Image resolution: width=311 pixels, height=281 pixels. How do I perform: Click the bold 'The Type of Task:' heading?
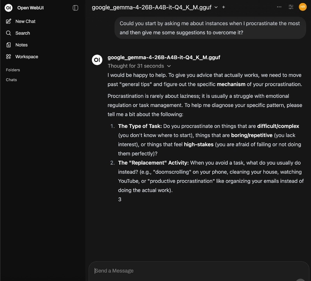[140, 126]
